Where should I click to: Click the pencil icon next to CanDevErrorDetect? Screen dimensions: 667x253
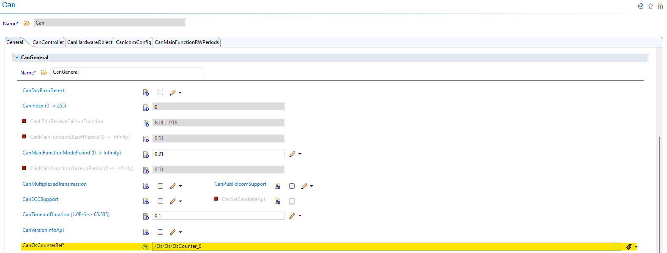pos(173,93)
